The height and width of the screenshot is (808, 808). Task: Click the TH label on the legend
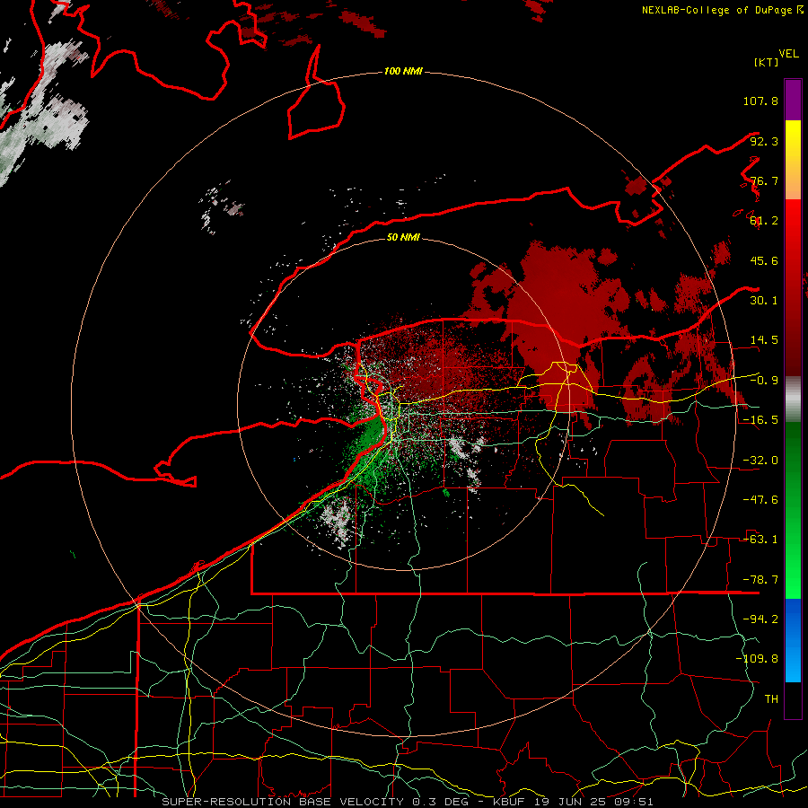click(771, 699)
